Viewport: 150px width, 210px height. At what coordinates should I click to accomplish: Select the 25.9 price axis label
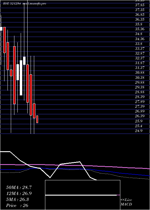[x=139, y=121]
